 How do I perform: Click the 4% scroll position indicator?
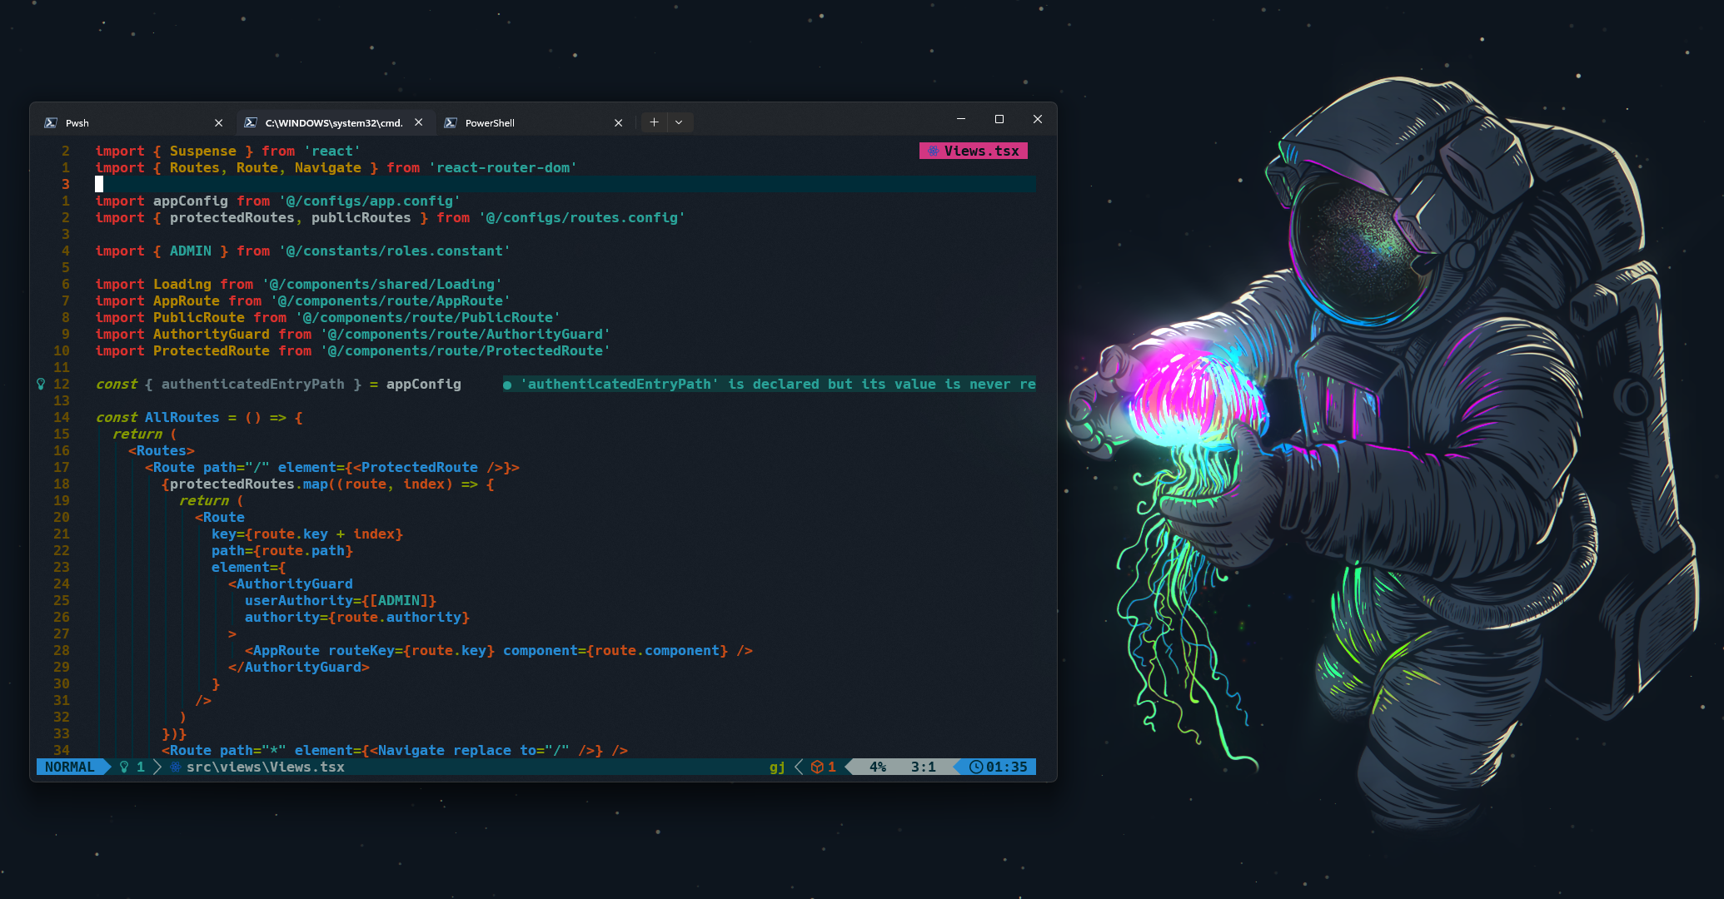click(x=877, y=767)
